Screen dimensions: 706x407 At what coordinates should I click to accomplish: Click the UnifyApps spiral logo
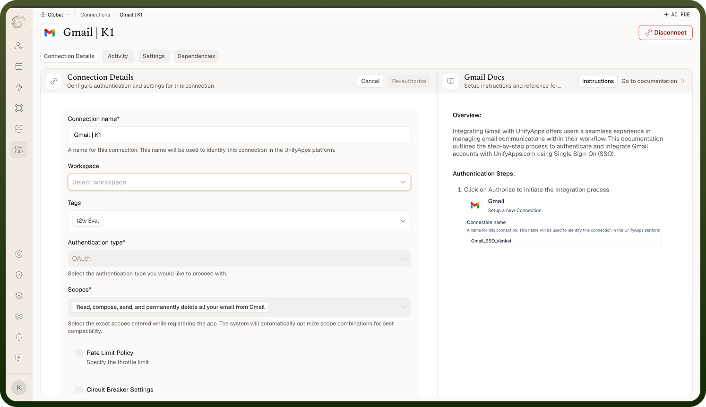pyautogui.click(x=19, y=22)
